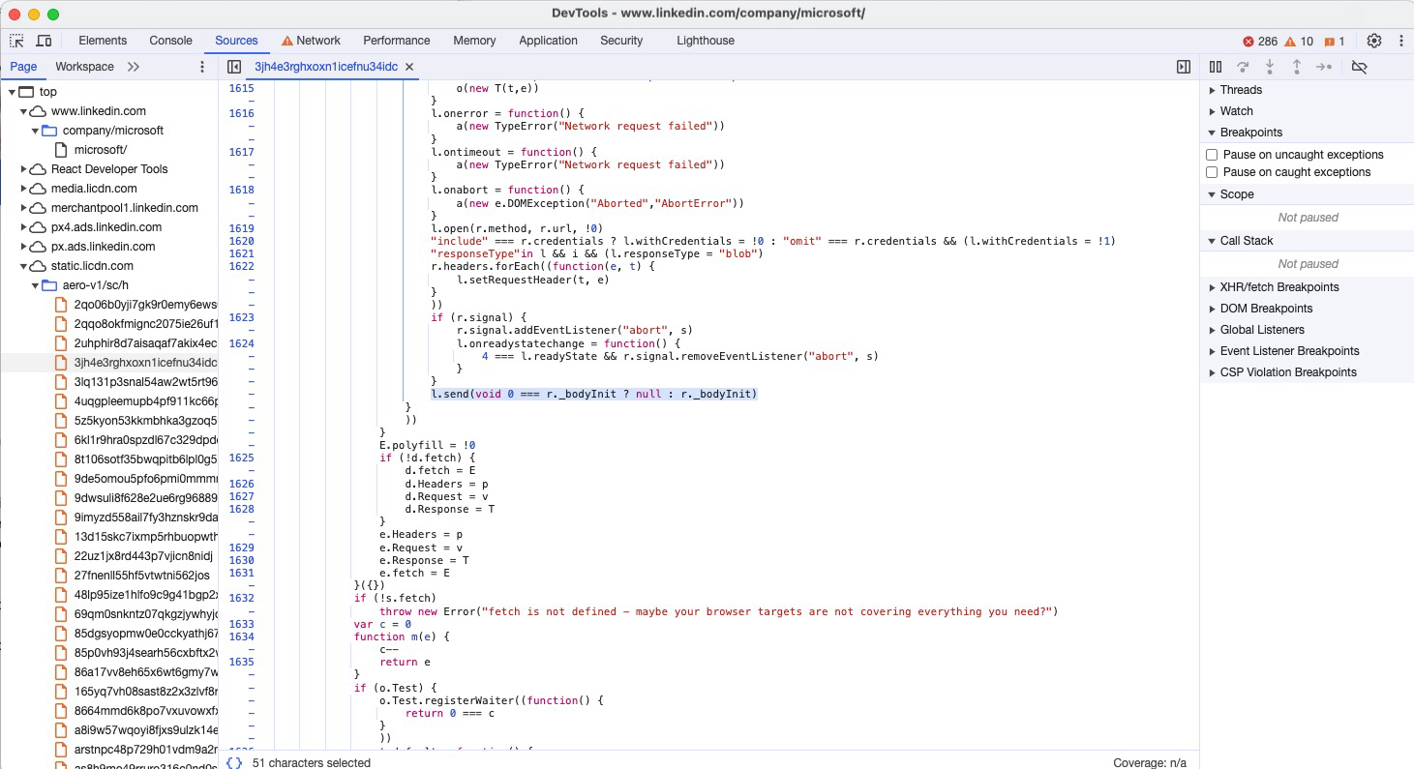
Task: Hide the navigator sidebar toggle icon
Action: click(233, 67)
